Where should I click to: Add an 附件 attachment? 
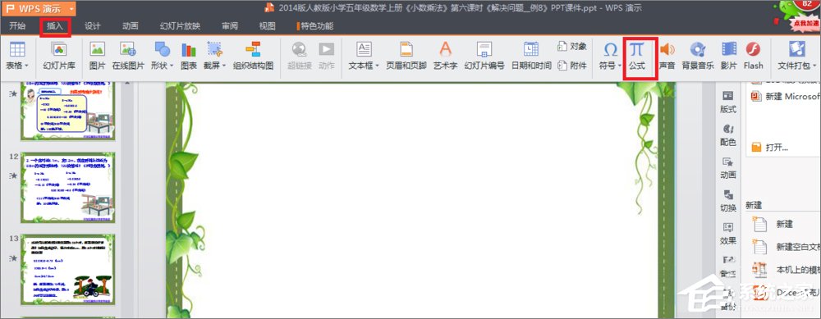point(572,66)
